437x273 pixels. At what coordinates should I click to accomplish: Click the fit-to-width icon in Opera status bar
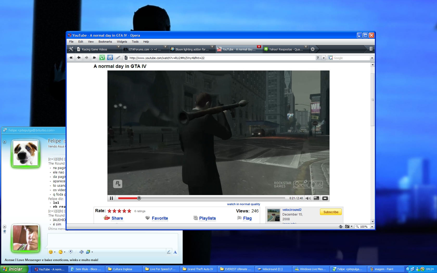pyautogui.click(x=341, y=227)
